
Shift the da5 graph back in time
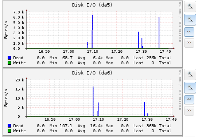point(189,32)
